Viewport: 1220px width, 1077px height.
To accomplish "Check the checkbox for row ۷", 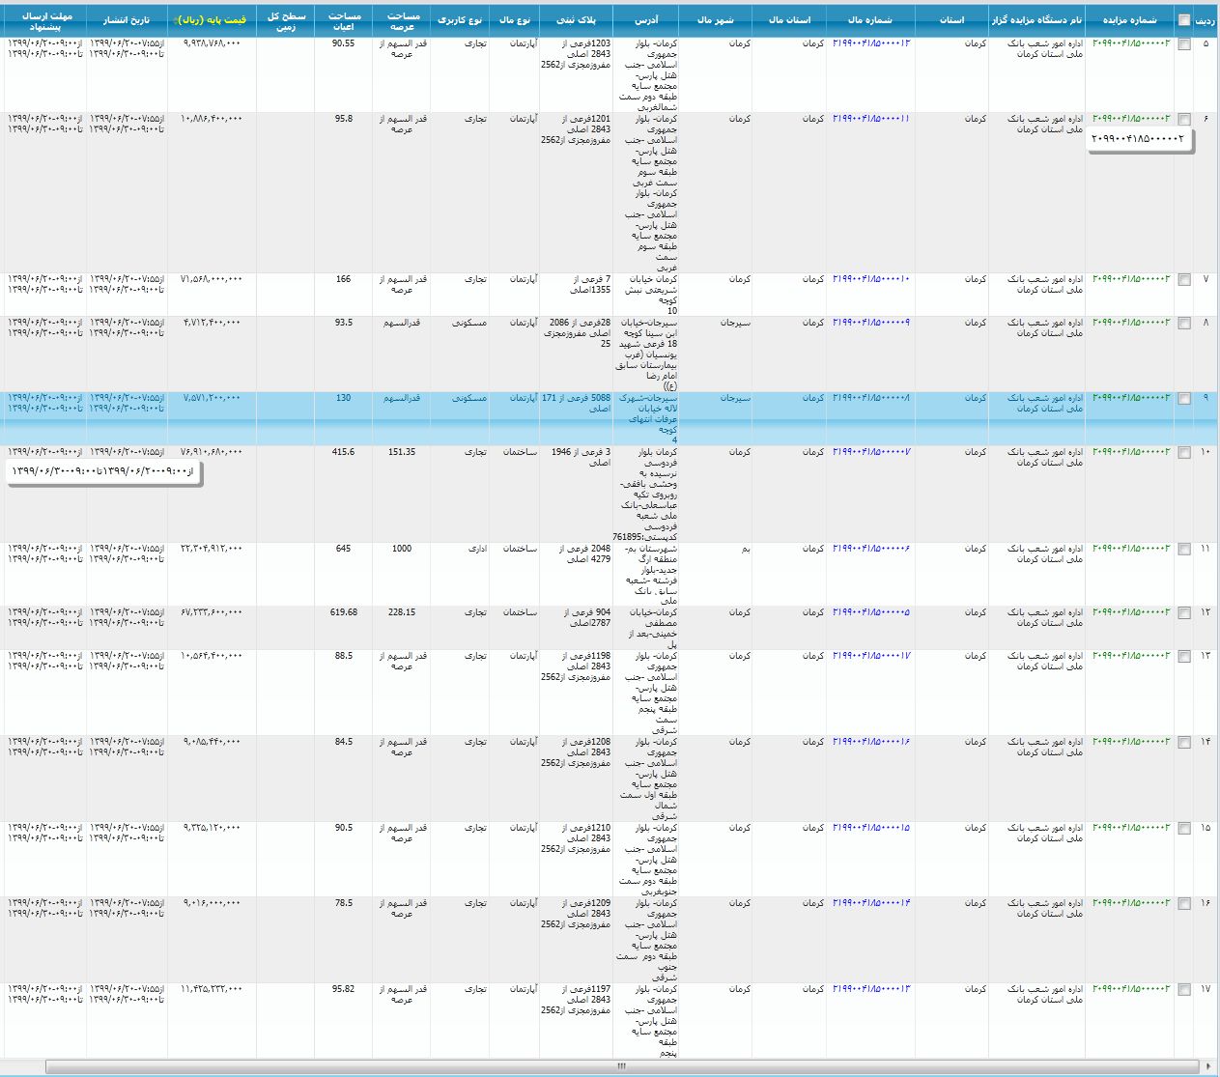I will tap(1184, 280).
